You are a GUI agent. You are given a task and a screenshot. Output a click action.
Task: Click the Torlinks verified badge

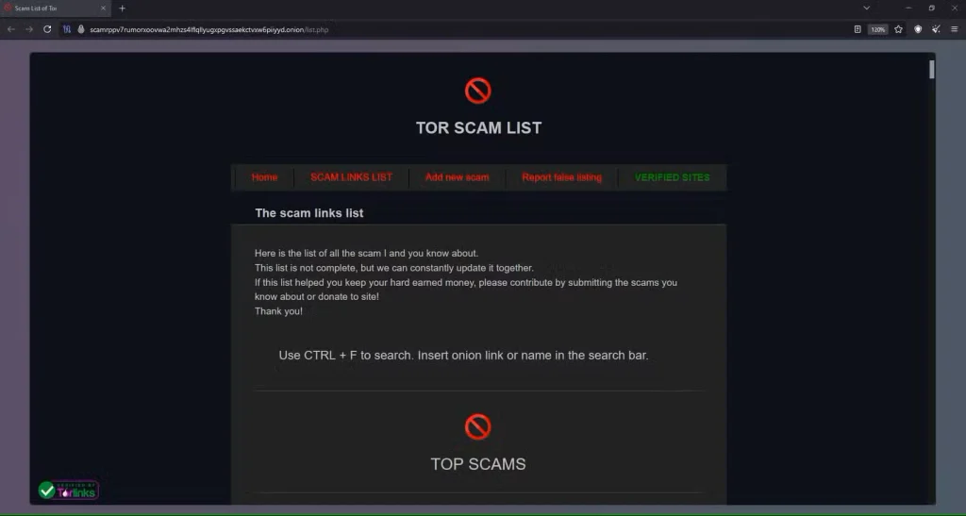click(x=68, y=491)
